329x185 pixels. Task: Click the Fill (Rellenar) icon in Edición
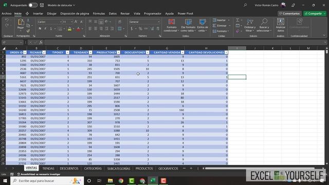pyautogui.click(x=237, y=26)
